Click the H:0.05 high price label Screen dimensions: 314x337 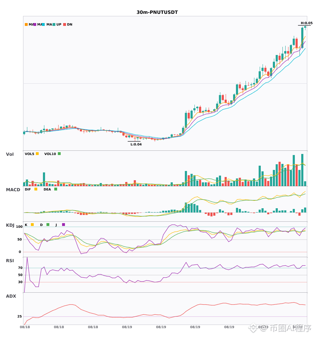click(307, 23)
